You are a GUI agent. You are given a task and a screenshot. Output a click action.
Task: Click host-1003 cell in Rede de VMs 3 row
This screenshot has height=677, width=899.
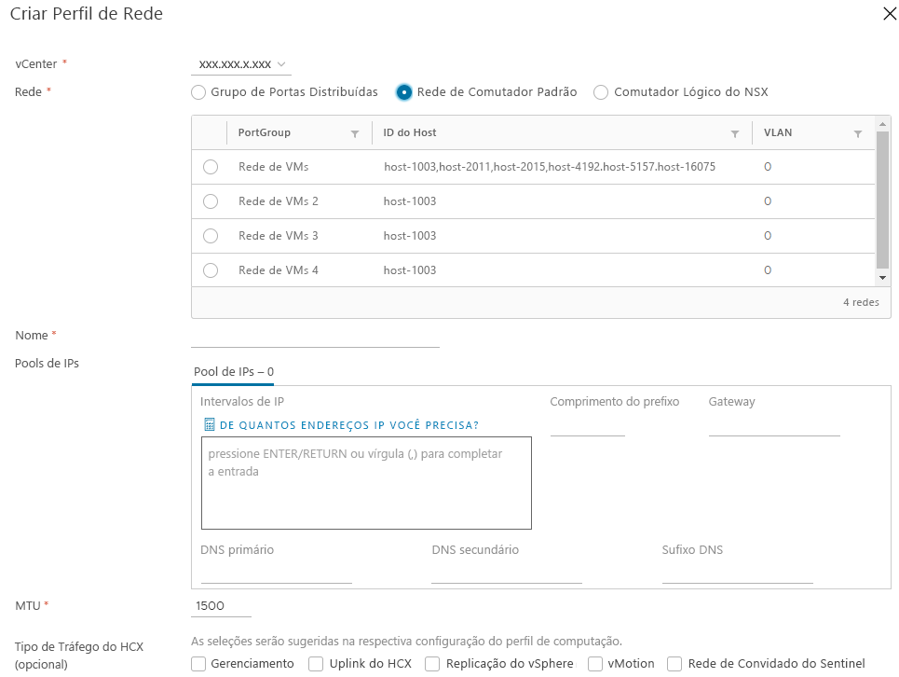(x=410, y=236)
